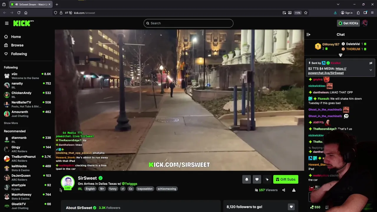Hide the pinned KickBot message
Viewport: 377px width, 212px height.
(371, 63)
